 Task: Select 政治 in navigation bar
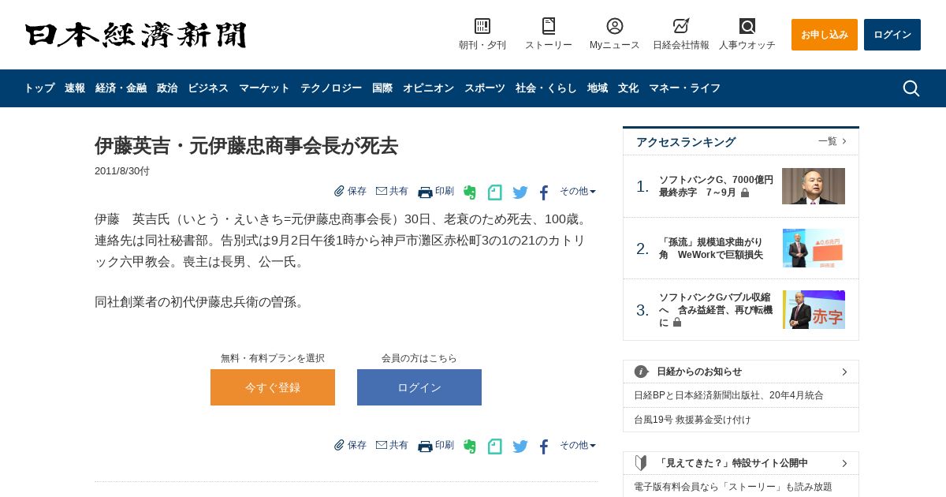point(167,88)
